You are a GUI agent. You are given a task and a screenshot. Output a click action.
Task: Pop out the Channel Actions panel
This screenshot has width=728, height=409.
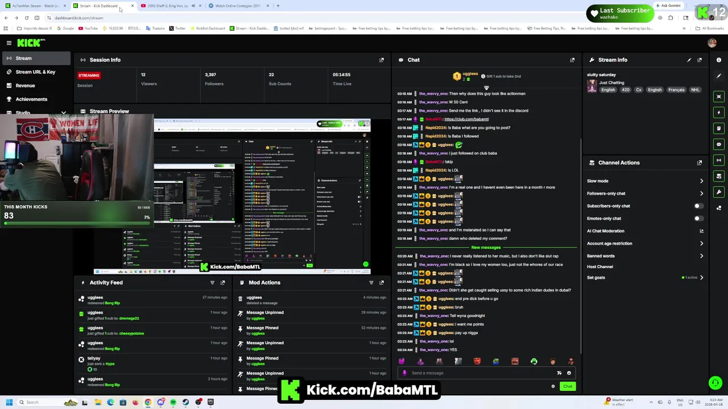(x=700, y=162)
